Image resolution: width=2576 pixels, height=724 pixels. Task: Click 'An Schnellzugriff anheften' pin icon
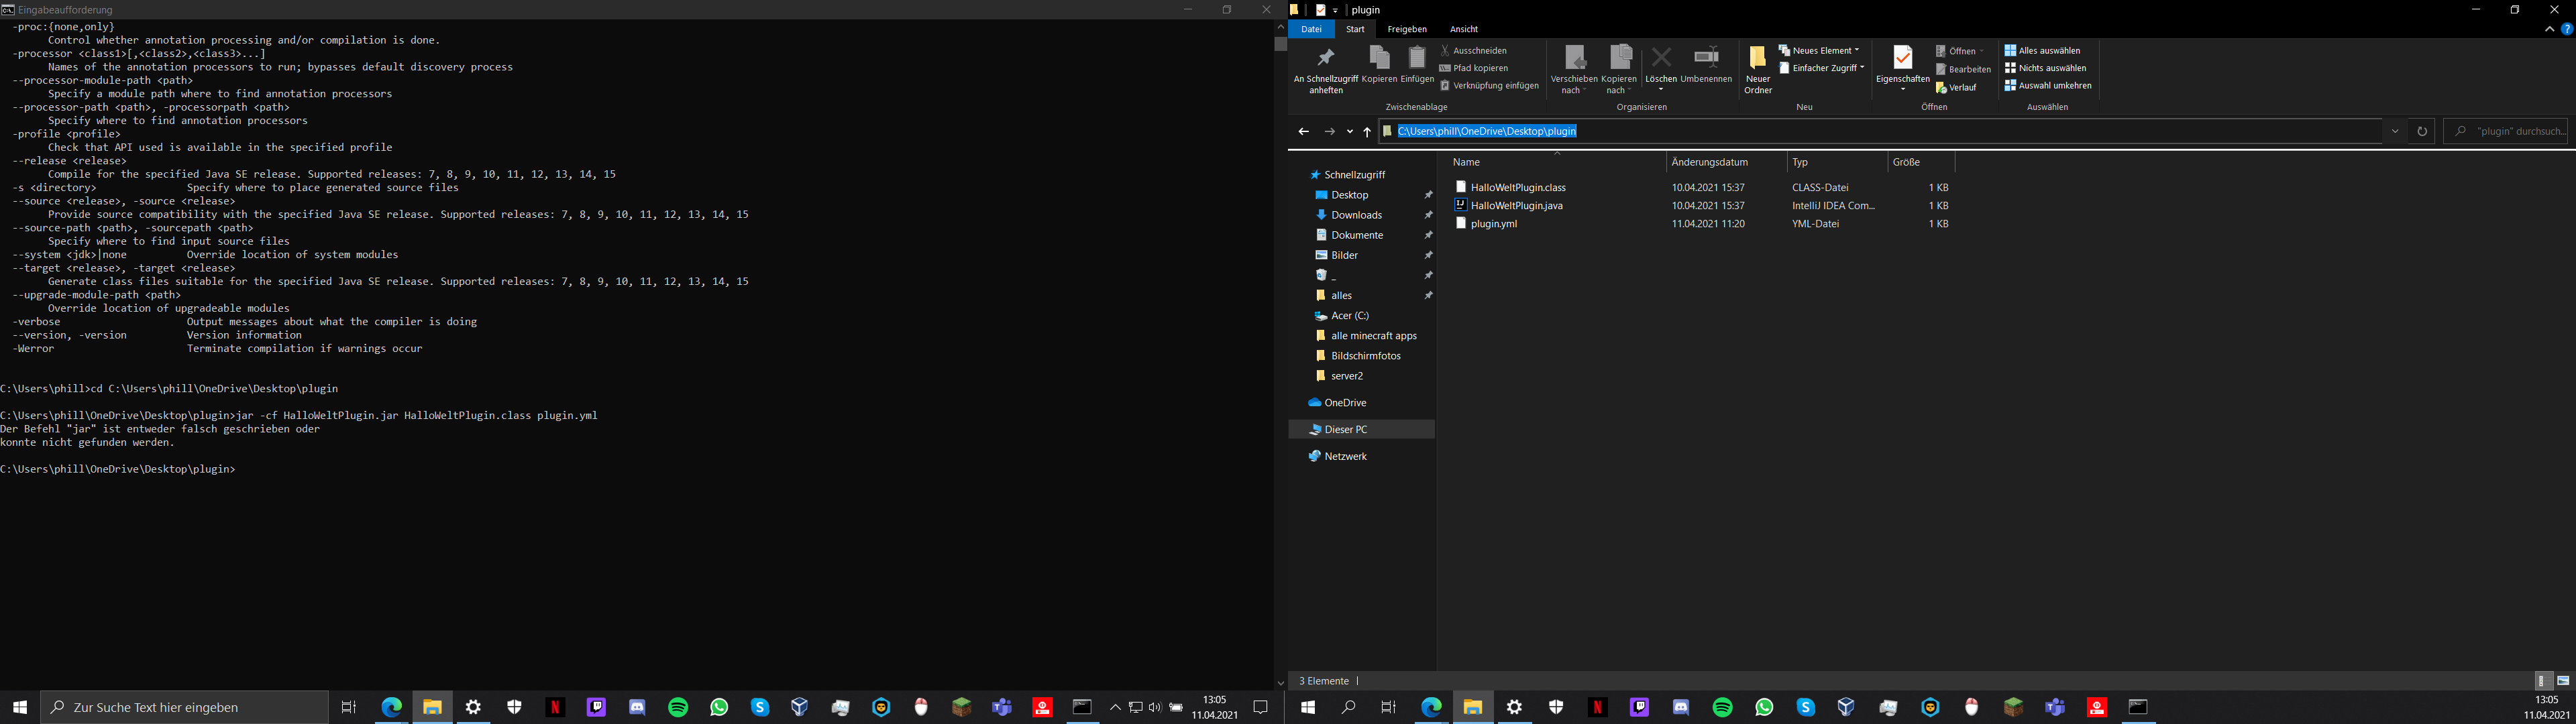(x=1325, y=58)
